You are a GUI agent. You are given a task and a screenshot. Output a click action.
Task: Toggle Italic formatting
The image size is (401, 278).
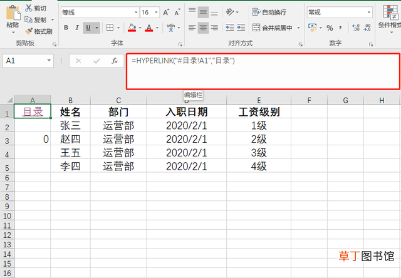[x=77, y=28]
